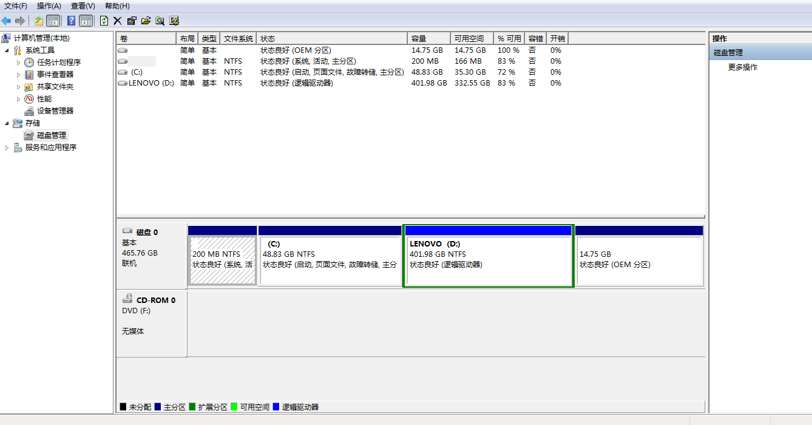This screenshot has height=425, width=812.
Task: Toggle the action pane toolbar icon
Action: (x=86, y=21)
